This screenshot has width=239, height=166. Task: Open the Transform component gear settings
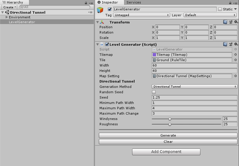236,22
